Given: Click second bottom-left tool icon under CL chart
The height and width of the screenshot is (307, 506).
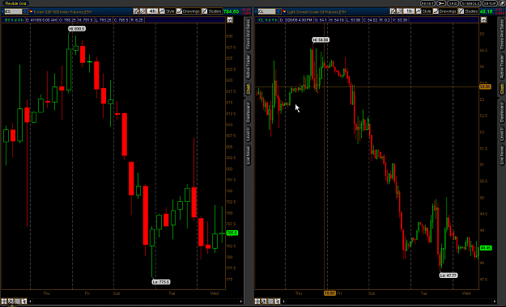Looking at the screenshot, I should pos(264,301).
